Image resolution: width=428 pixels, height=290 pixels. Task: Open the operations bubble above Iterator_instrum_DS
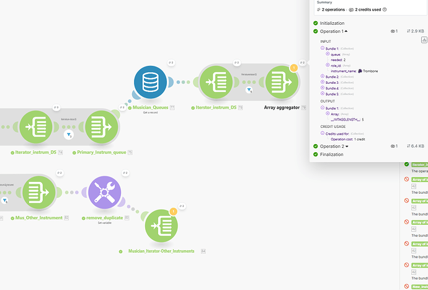coord(56,107)
